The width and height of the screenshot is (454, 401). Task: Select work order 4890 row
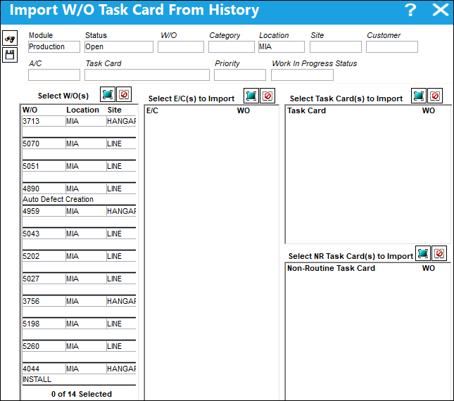[x=79, y=189]
